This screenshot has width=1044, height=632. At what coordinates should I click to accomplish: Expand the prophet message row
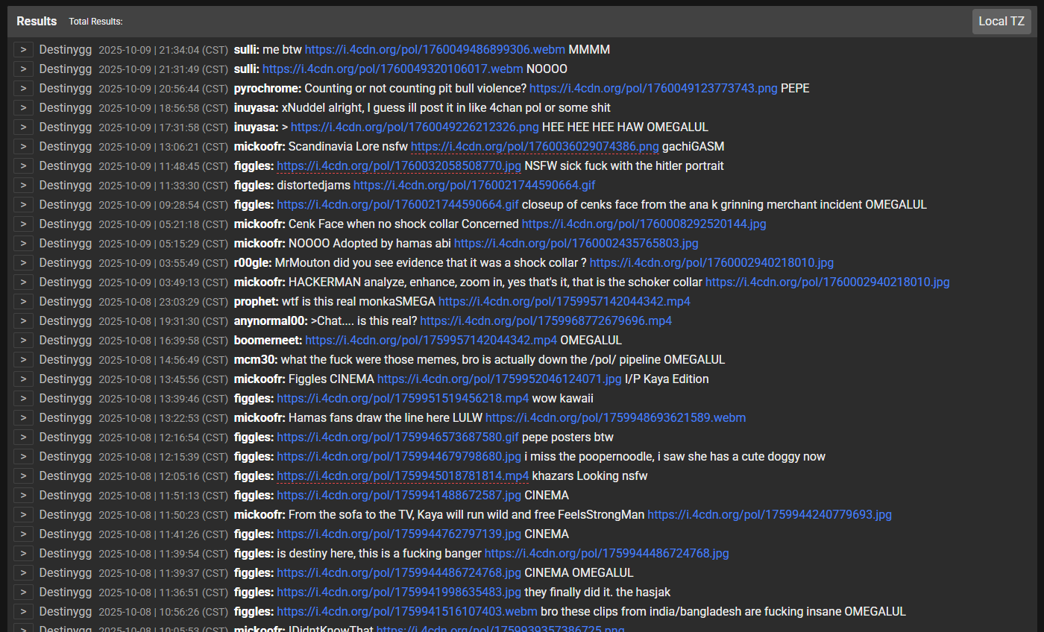[24, 301]
